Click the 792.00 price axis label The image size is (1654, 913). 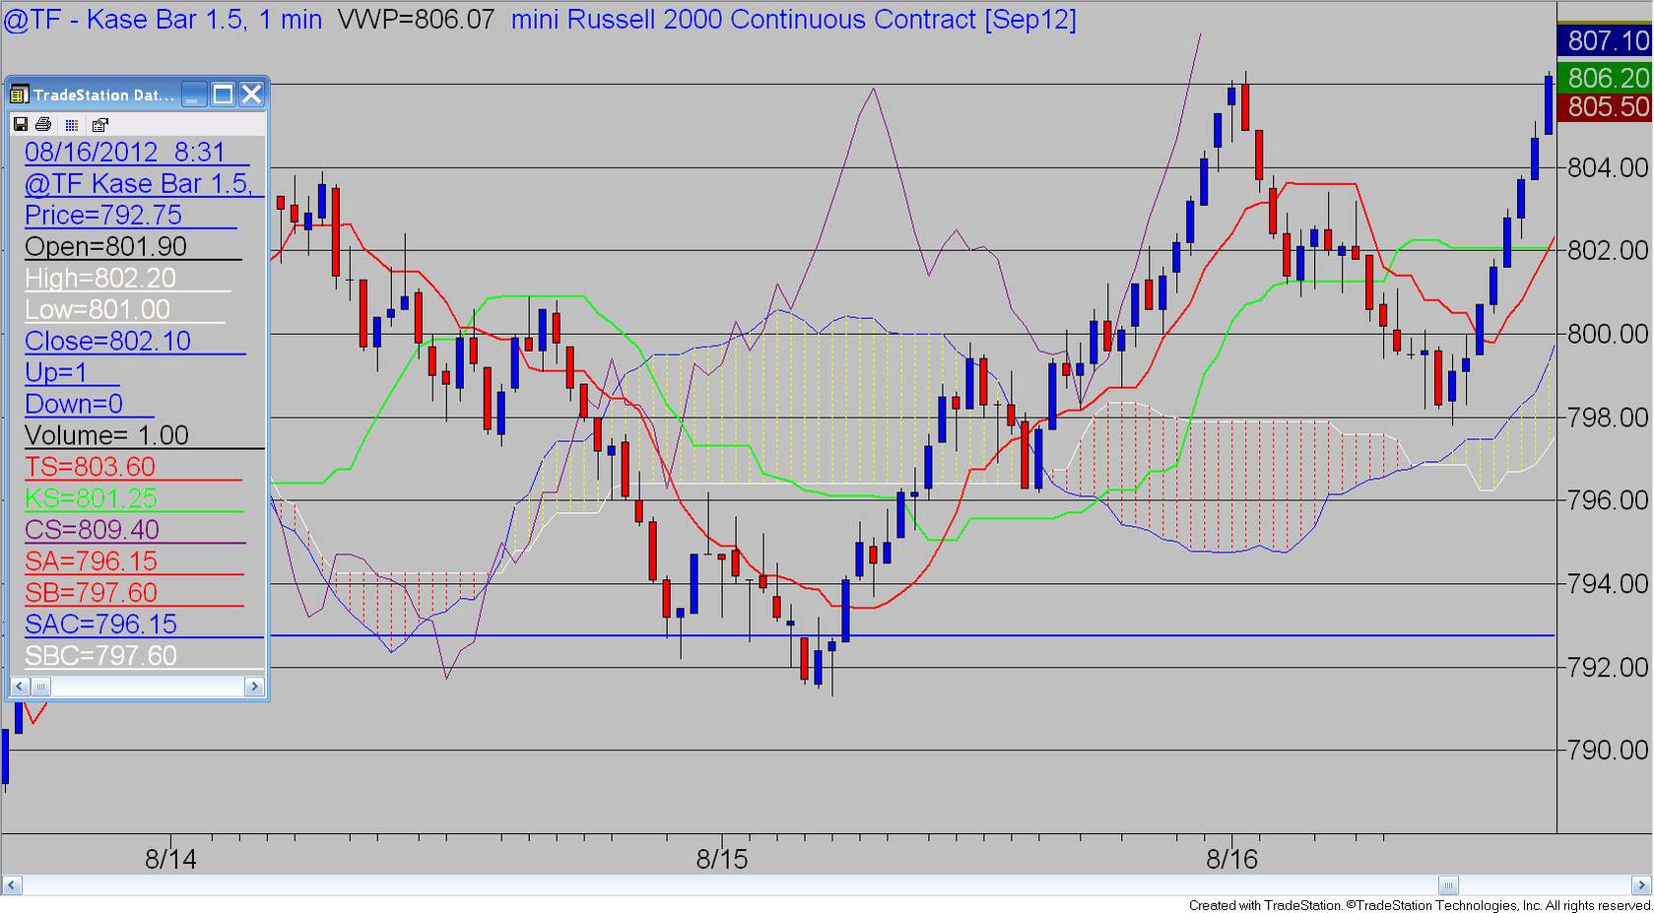pos(1609,668)
